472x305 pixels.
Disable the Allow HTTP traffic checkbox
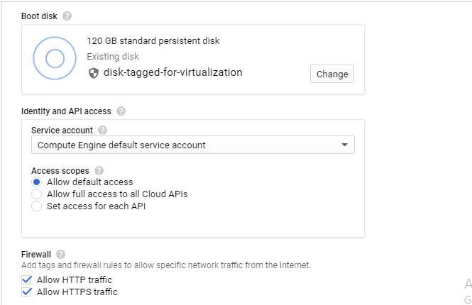tap(28, 280)
